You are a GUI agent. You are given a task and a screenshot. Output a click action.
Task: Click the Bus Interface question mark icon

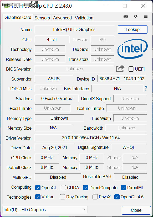[x=146, y=88]
